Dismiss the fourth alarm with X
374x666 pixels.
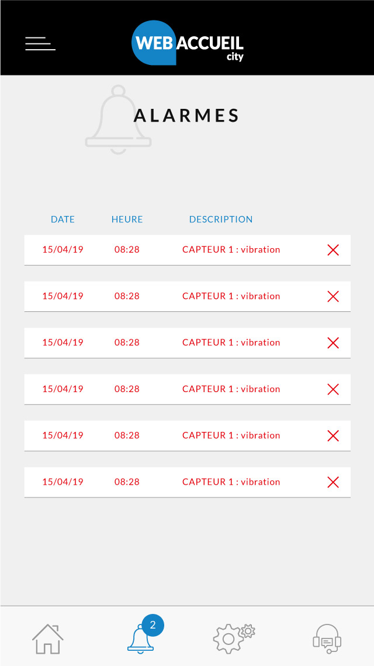pyautogui.click(x=333, y=389)
